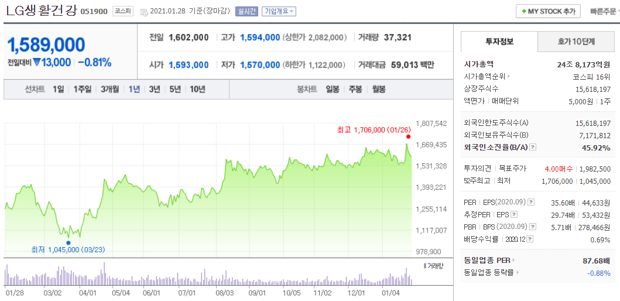Click help icon next to 외국인소진율(B/A)
This screenshot has width=620, height=301.
pos(533,147)
